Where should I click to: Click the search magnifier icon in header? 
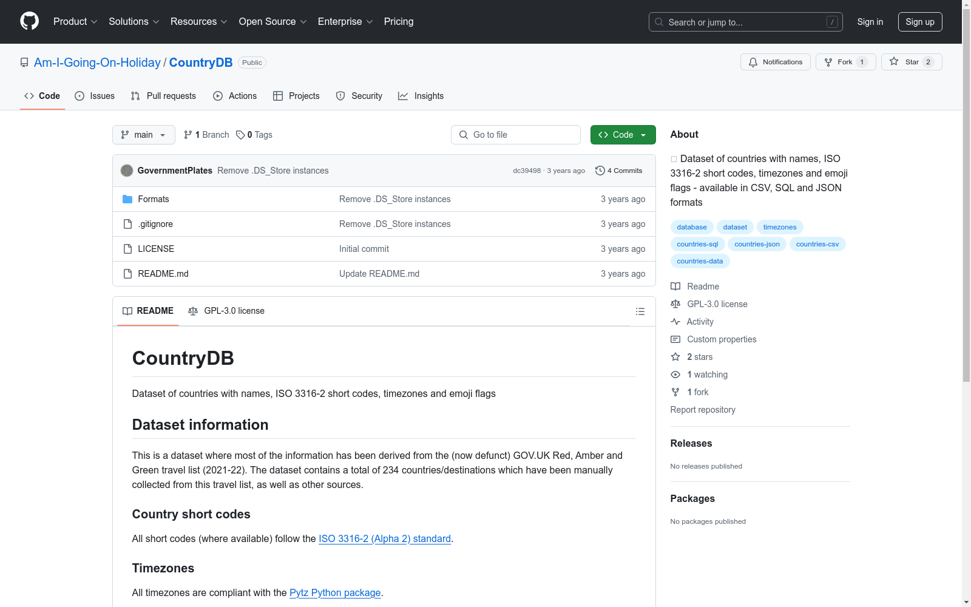coord(659,22)
